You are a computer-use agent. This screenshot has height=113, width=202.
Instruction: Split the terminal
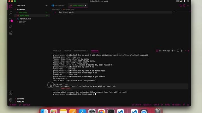tap(178, 51)
